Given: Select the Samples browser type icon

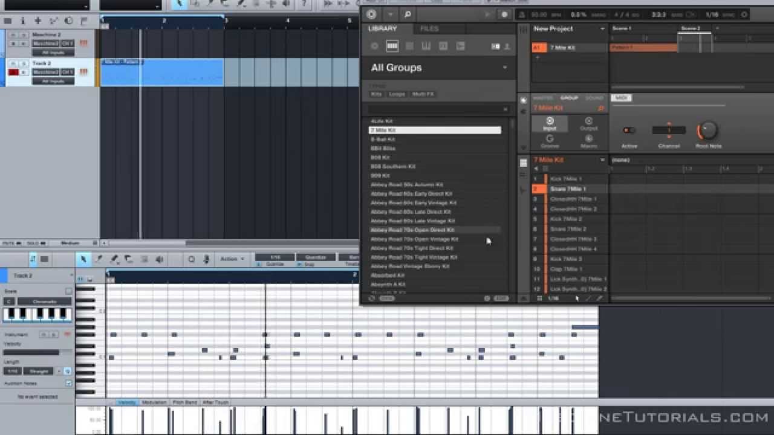Looking at the screenshot, I should [x=460, y=47].
